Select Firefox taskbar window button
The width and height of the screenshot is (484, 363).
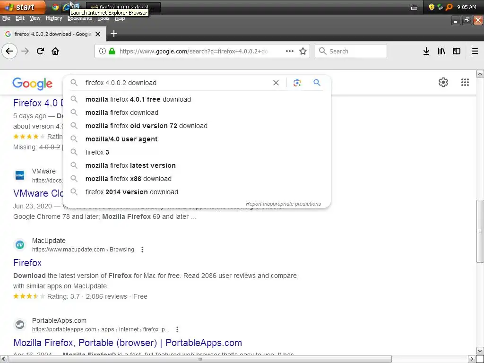pyautogui.click(x=123, y=8)
